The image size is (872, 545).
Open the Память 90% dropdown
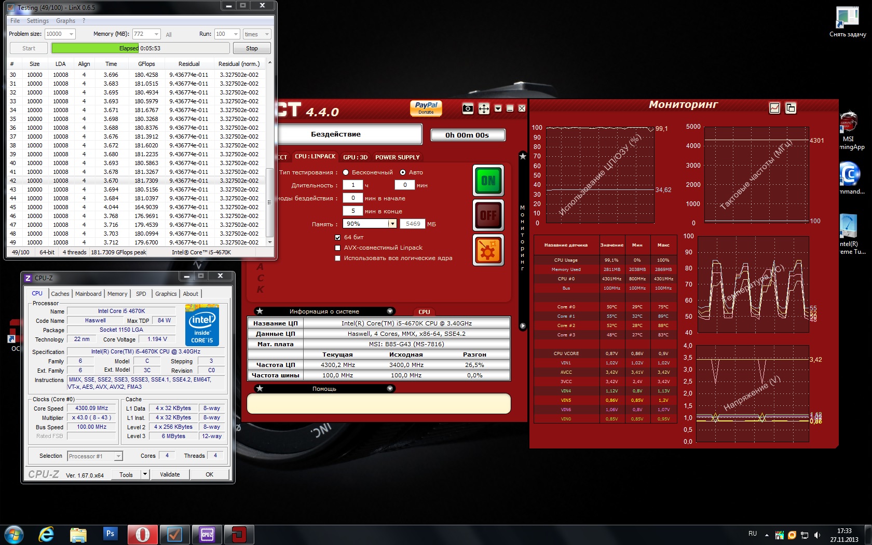pos(392,224)
